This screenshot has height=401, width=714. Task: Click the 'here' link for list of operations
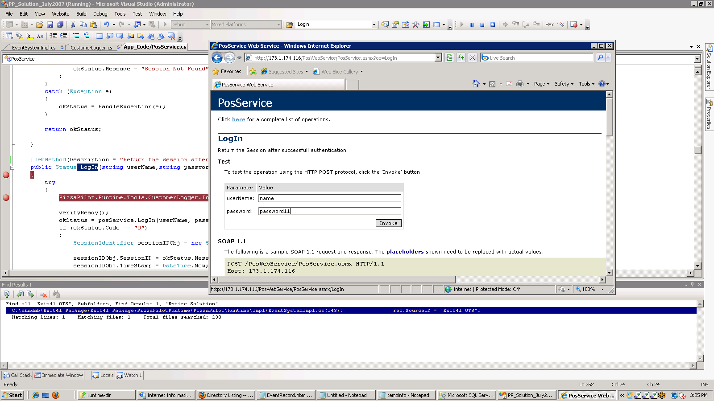[238, 119]
